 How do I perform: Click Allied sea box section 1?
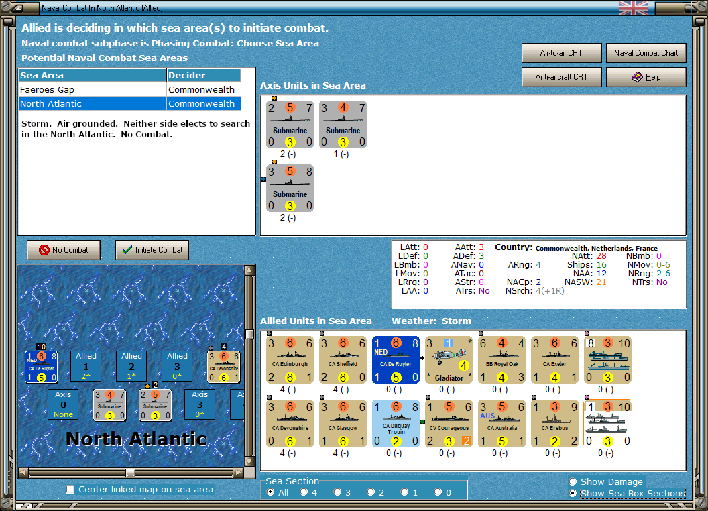point(86,366)
